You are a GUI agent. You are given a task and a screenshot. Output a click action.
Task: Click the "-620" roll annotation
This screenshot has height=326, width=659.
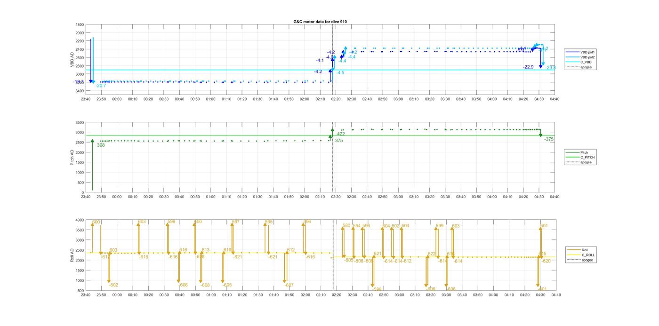tap(546, 261)
